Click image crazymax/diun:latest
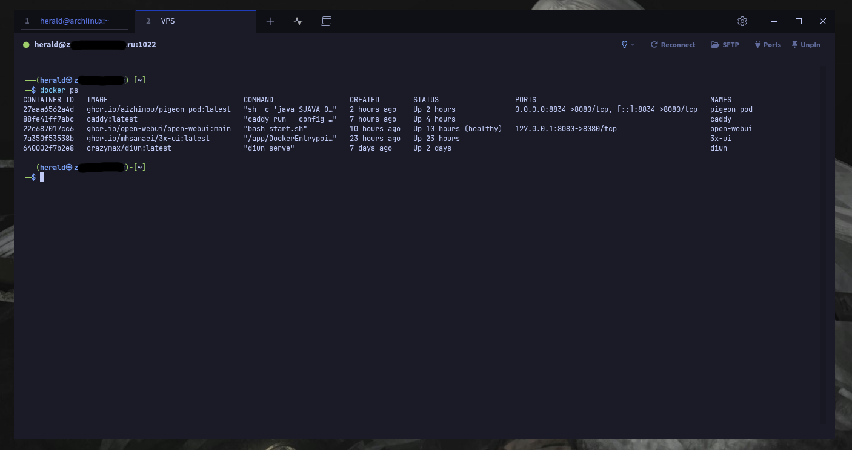This screenshot has width=852, height=450. pyautogui.click(x=129, y=148)
